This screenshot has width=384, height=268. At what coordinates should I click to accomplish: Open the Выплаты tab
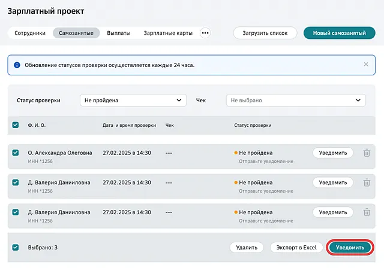point(118,33)
